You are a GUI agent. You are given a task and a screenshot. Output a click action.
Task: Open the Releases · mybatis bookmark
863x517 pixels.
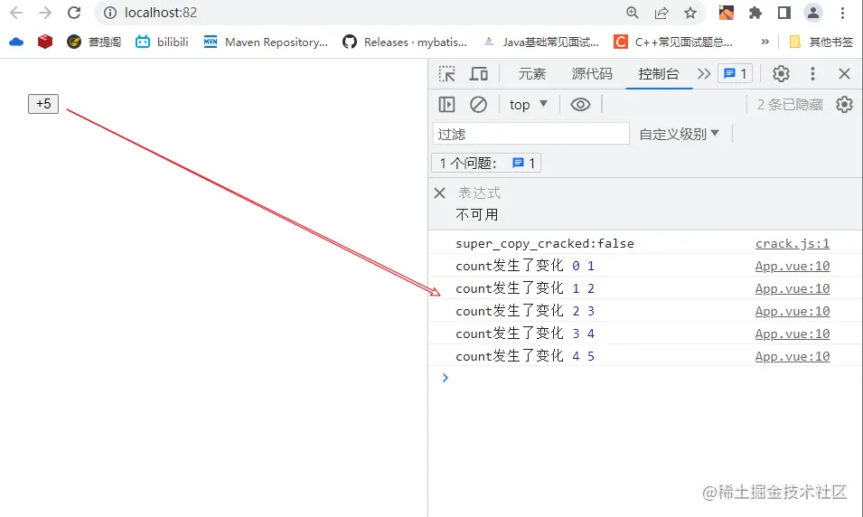pos(405,42)
